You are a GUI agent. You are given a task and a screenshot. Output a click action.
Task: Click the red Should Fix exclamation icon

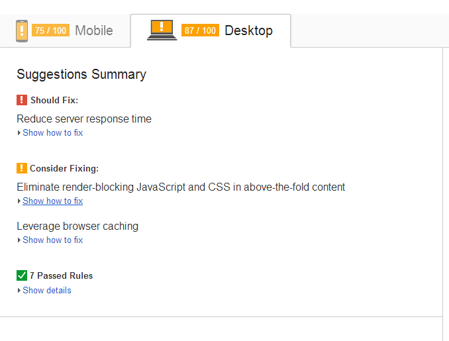click(22, 100)
